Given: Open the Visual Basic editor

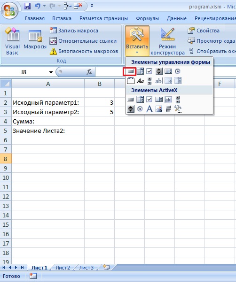Looking at the screenshot, I should click(12, 41).
